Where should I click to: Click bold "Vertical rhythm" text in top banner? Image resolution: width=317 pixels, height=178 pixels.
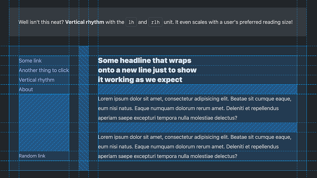[84, 22]
